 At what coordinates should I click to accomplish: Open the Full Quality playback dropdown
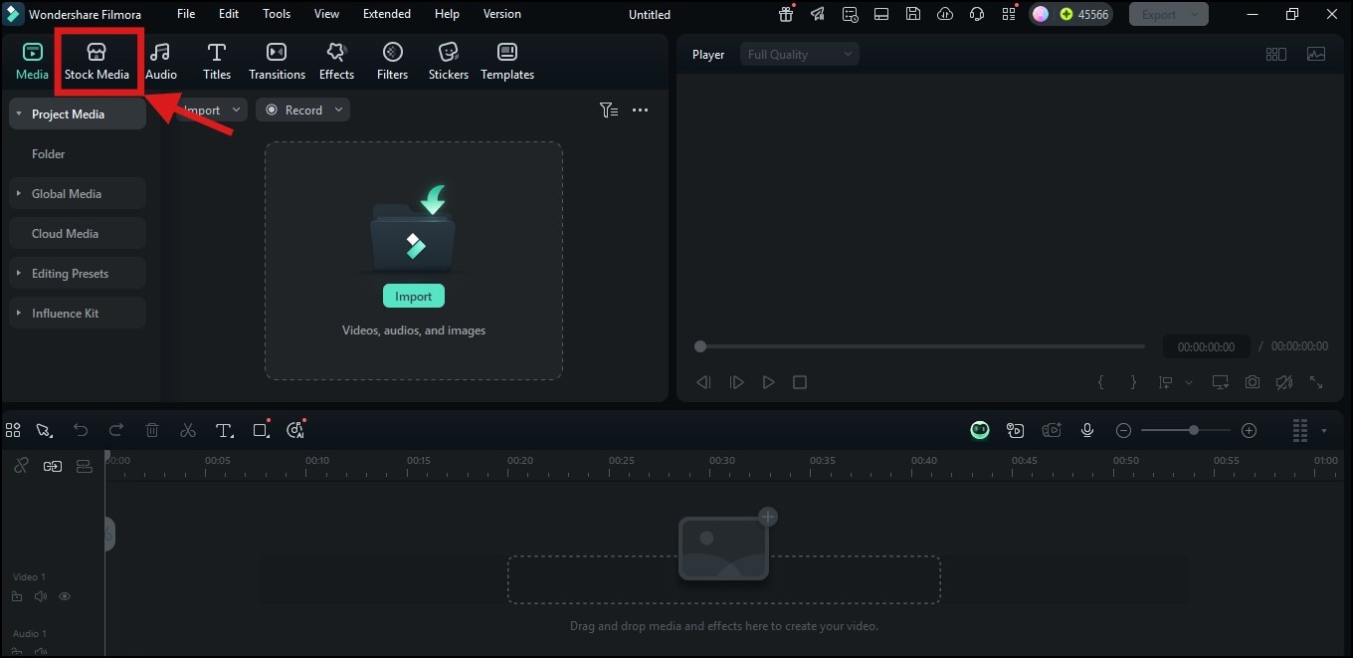799,54
